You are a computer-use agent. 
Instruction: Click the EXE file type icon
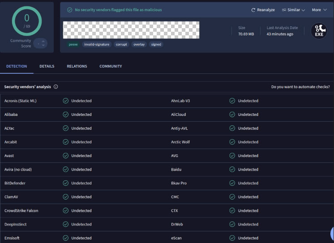point(319,31)
